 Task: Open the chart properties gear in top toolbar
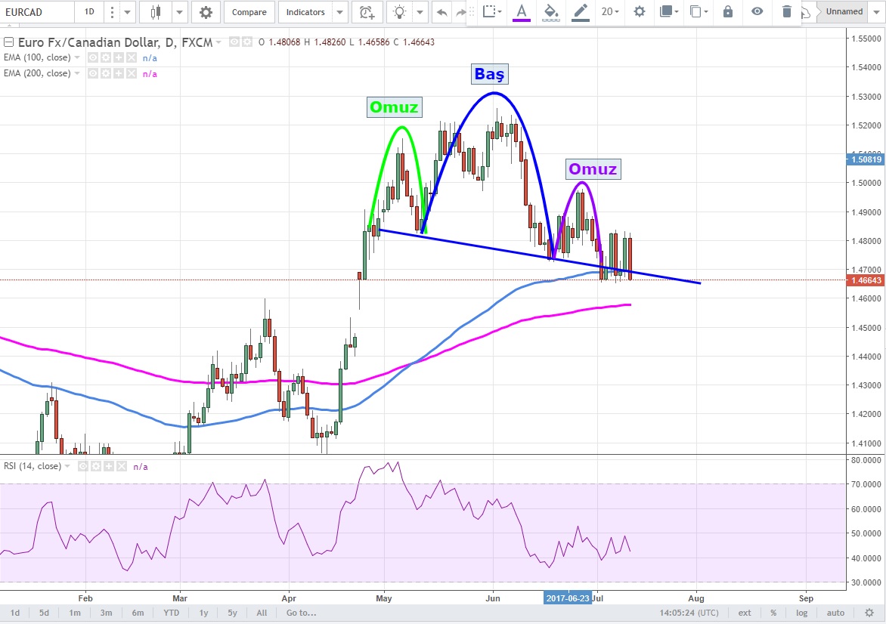click(x=206, y=12)
